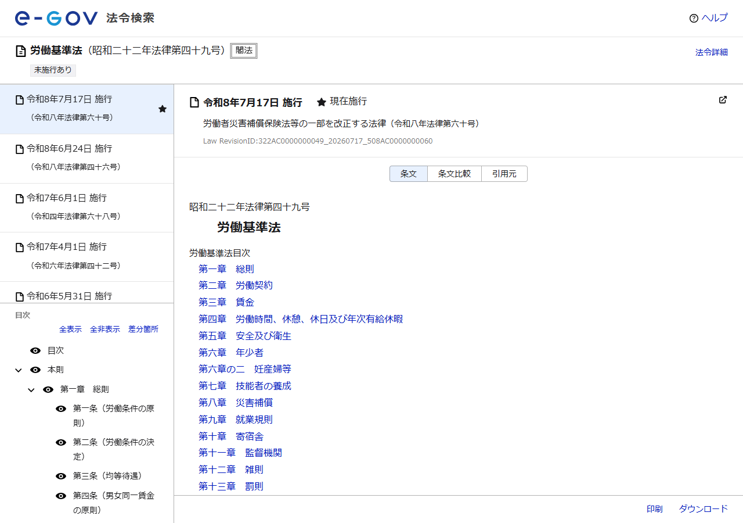Select revision 令和6年5月31日 施行
This screenshot has height=523, width=743.
[86, 292]
